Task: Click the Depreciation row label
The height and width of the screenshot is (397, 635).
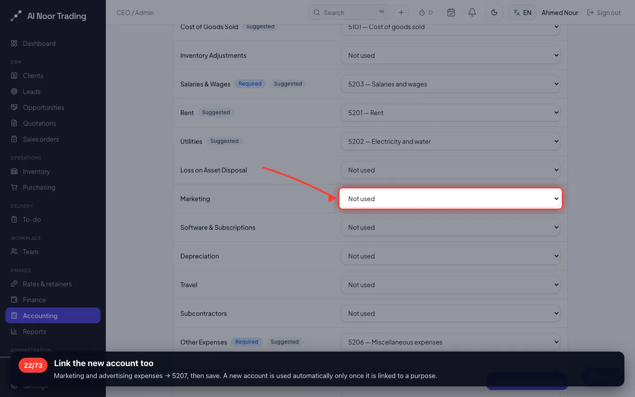Action: pyautogui.click(x=199, y=256)
